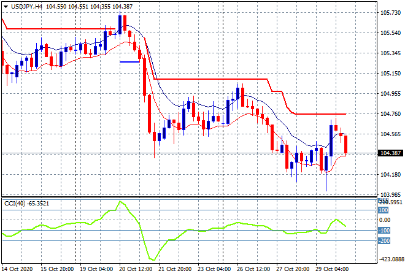This screenshot has width=405, height=276.
Task: Click the triangle arrow beside USDJPY,H4
Action: coord(6,7)
